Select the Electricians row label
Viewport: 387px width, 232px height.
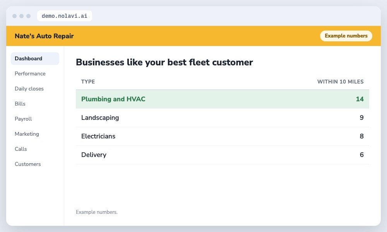tap(98, 136)
